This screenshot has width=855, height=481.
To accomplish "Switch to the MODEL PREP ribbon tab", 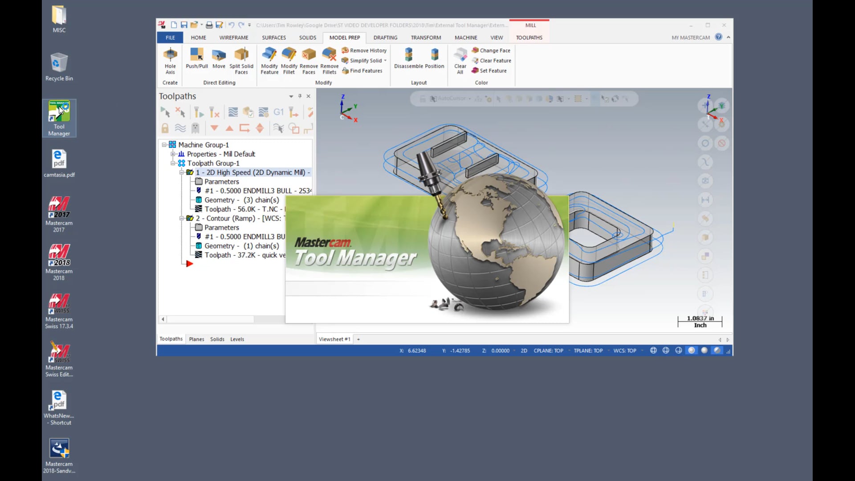I will [344, 37].
